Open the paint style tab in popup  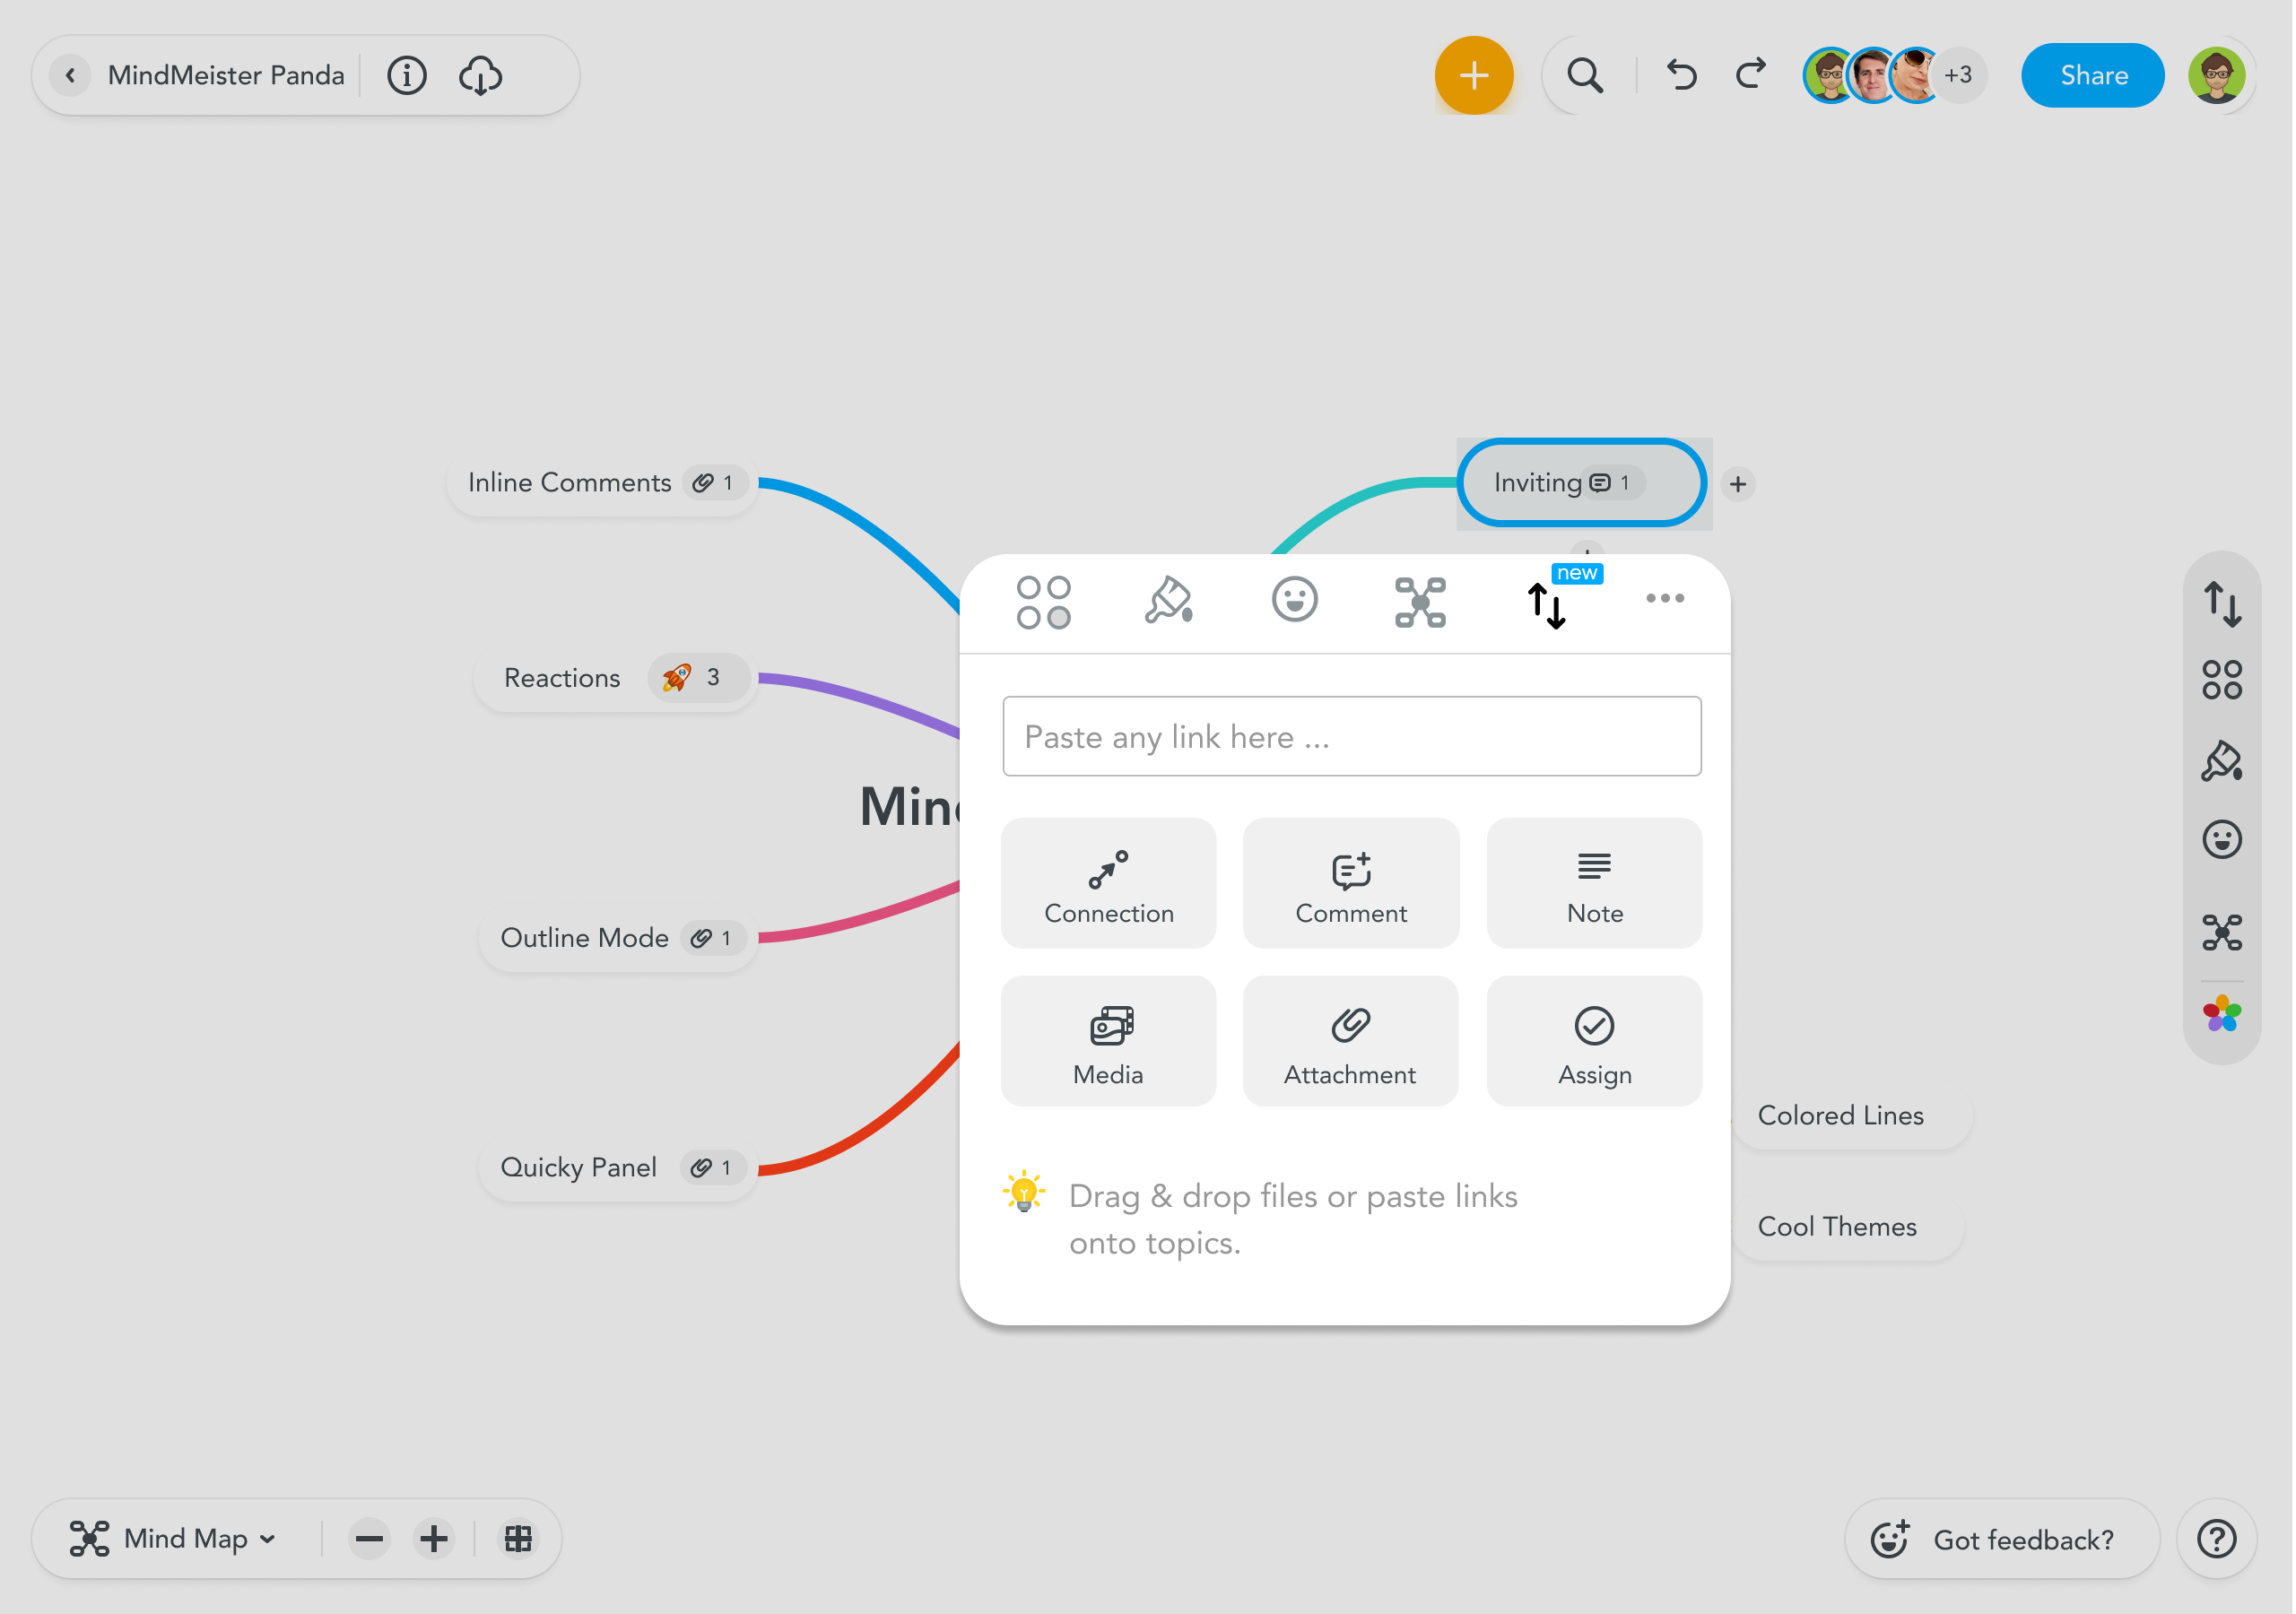pos(1168,601)
